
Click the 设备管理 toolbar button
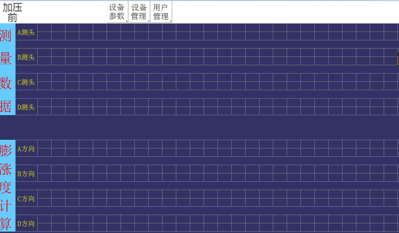[x=139, y=11]
